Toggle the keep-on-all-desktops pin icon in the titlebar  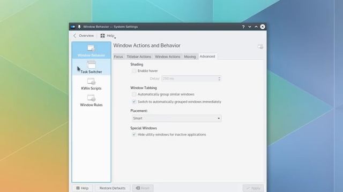click(79, 27)
